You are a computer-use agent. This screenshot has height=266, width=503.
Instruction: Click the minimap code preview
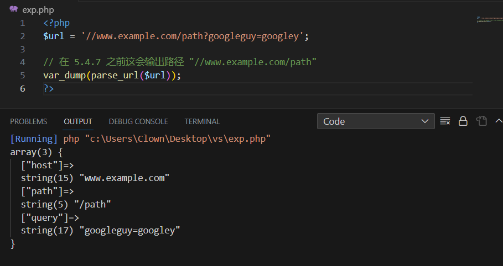click(x=490, y=19)
